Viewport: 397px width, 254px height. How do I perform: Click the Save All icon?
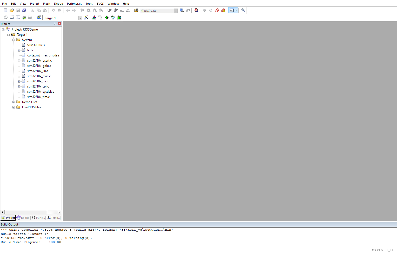[24, 10]
